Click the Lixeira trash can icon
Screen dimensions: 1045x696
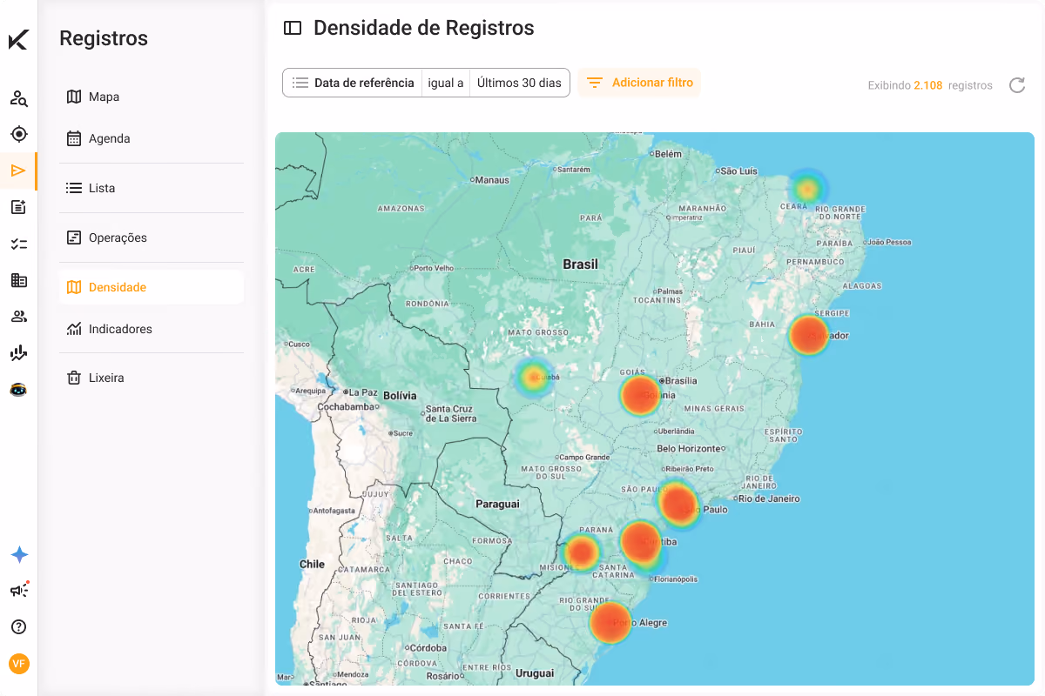click(x=74, y=378)
